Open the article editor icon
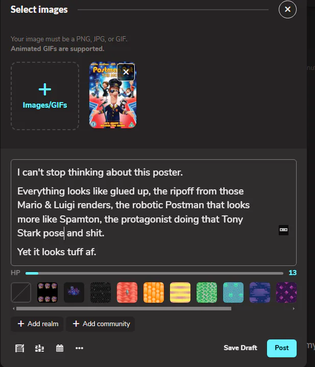The height and width of the screenshot is (367, 315). point(20,348)
